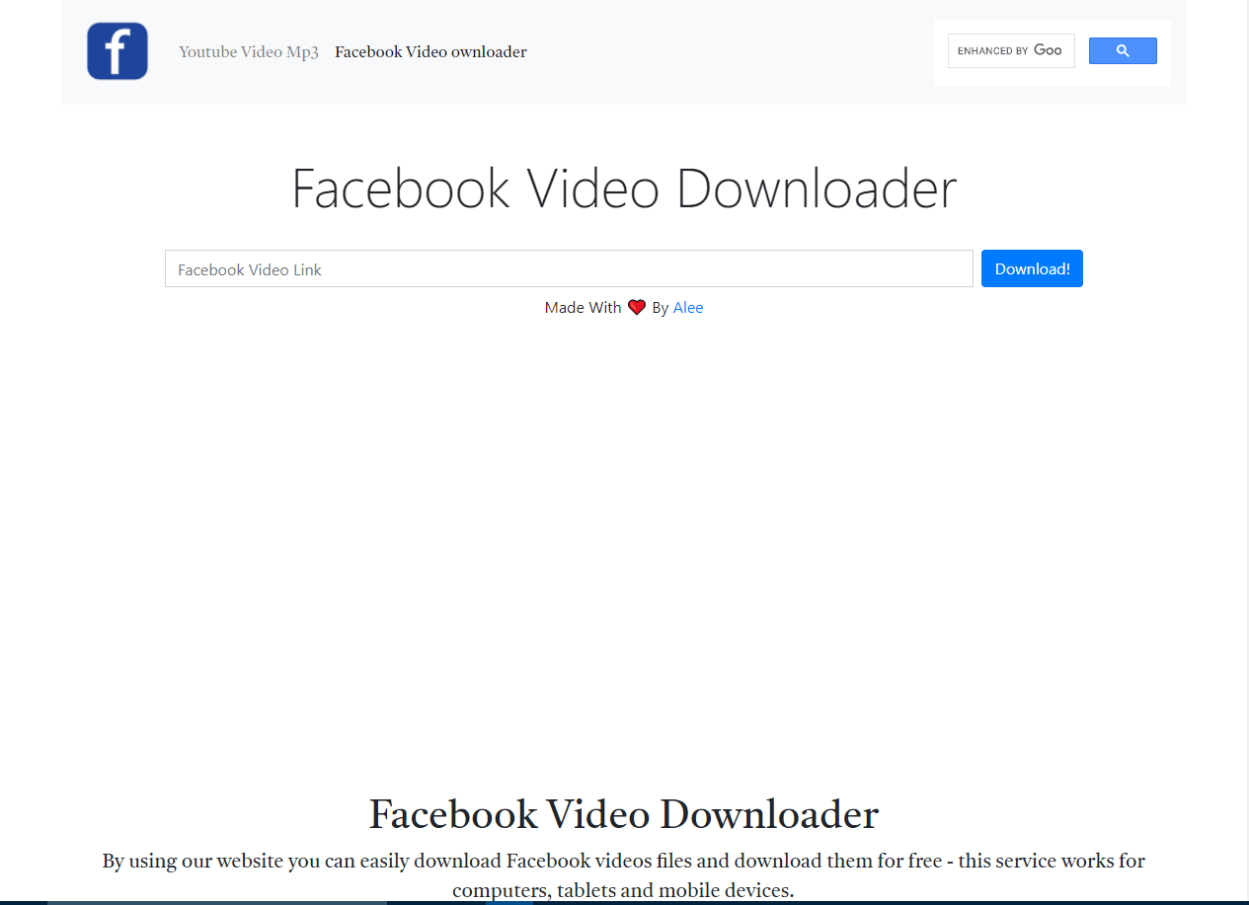Viewport: 1249px width, 905px height.
Task: Click the blue search magnifier button
Action: point(1123,50)
